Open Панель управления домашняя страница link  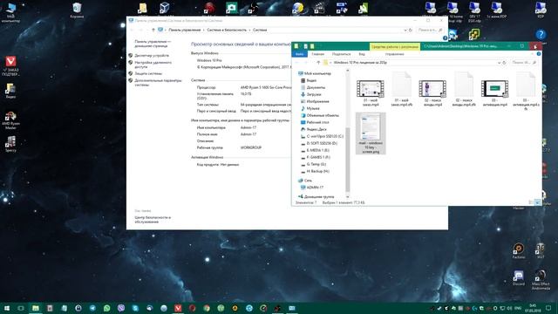click(153, 44)
